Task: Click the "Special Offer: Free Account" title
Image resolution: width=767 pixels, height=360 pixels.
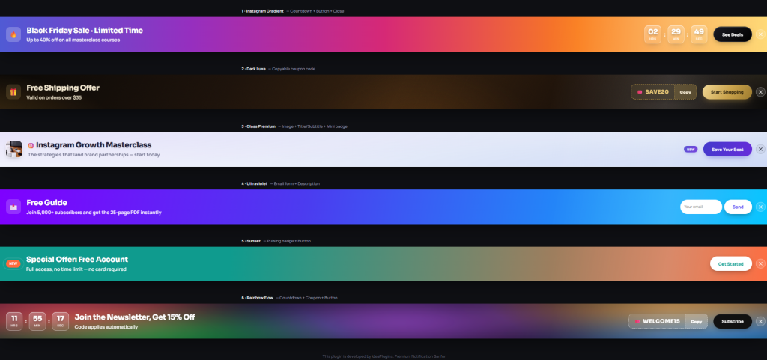Action: [x=77, y=260]
